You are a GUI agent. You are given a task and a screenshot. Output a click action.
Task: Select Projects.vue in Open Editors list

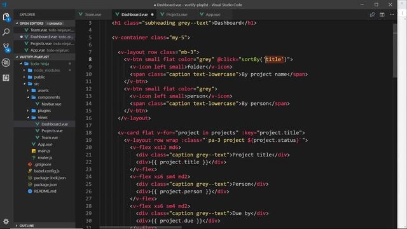click(45, 44)
